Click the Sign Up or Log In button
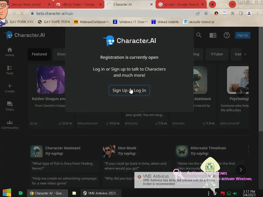This screenshot has height=197, width=263. coord(129,91)
